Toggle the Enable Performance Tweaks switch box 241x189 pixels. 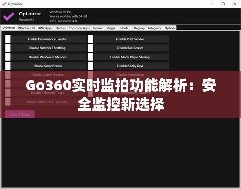pos(8,39)
